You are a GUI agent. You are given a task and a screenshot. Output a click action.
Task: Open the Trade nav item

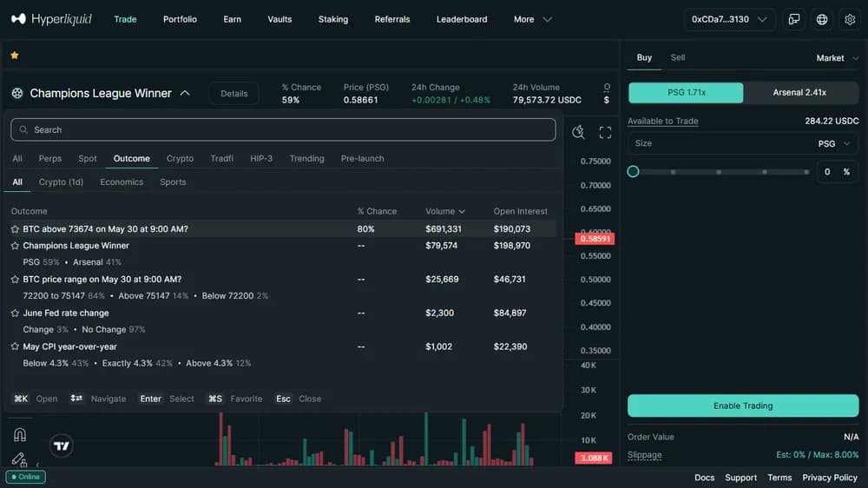click(x=125, y=19)
